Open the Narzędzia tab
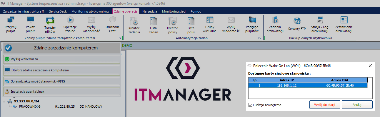The width and height of the screenshot is (380, 117). click(x=150, y=11)
